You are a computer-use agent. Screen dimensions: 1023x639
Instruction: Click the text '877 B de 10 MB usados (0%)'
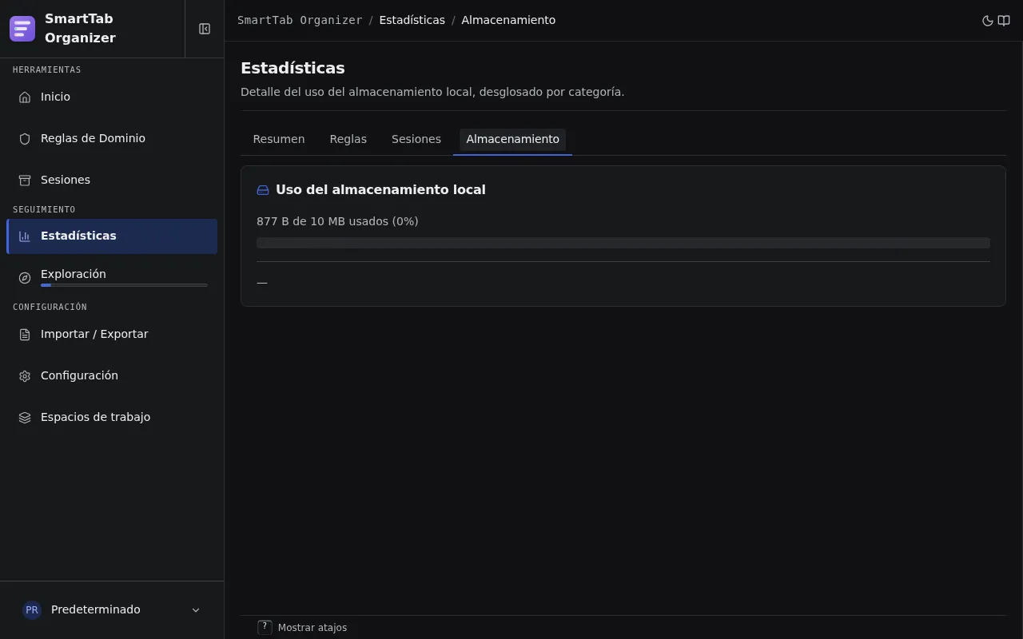point(337,221)
